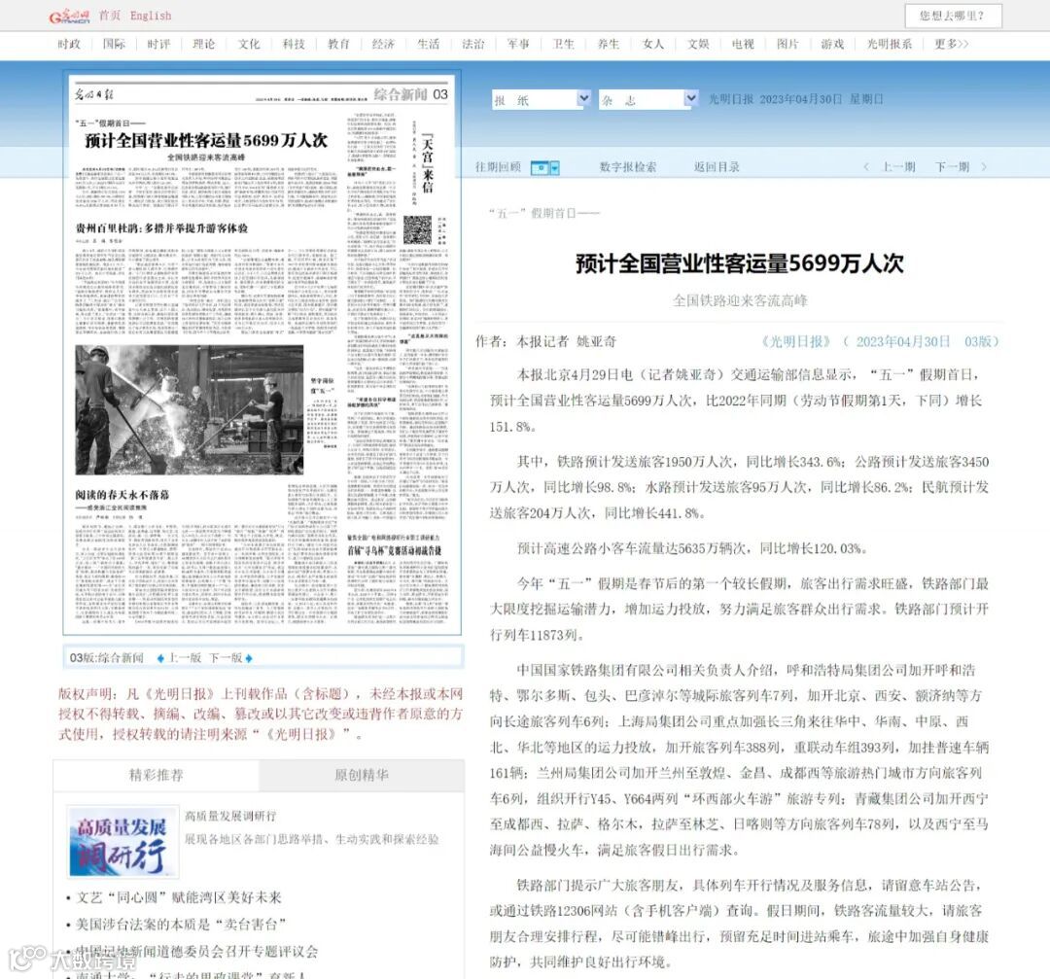This screenshot has width=1050, height=979.
Task: Select the 精彩推荐 tab
Action: point(156,776)
